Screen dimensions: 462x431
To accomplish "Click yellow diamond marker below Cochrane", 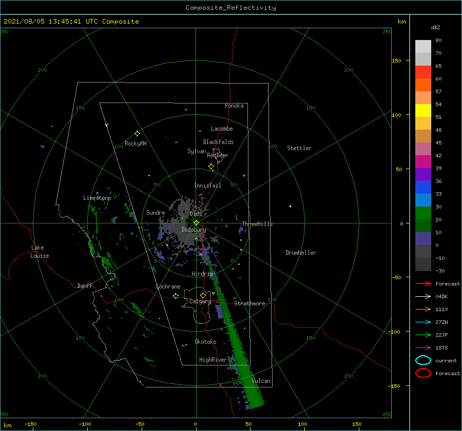I will (176, 296).
